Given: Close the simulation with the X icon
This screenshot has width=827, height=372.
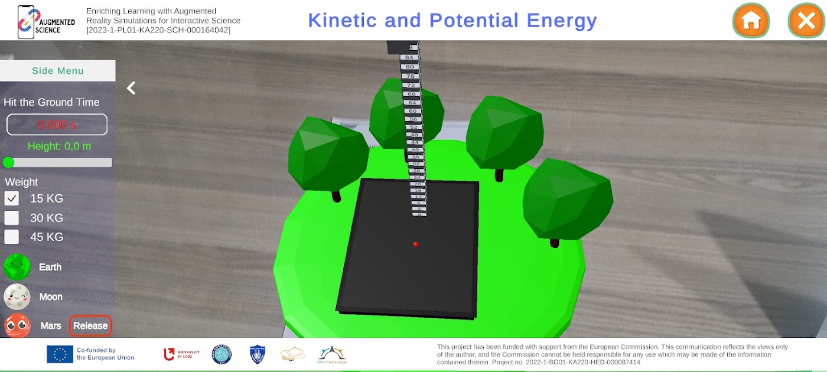Looking at the screenshot, I should (x=806, y=21).
